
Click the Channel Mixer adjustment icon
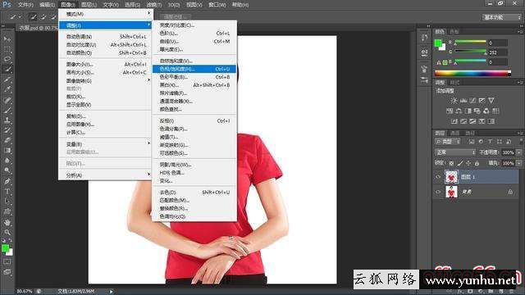pos(486,111)
